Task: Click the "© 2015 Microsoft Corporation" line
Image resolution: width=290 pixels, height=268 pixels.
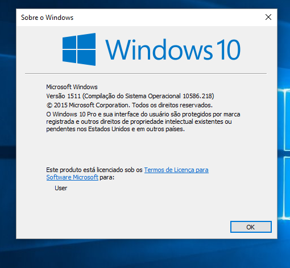Action: pyautogui.click(x=129, y=105)
